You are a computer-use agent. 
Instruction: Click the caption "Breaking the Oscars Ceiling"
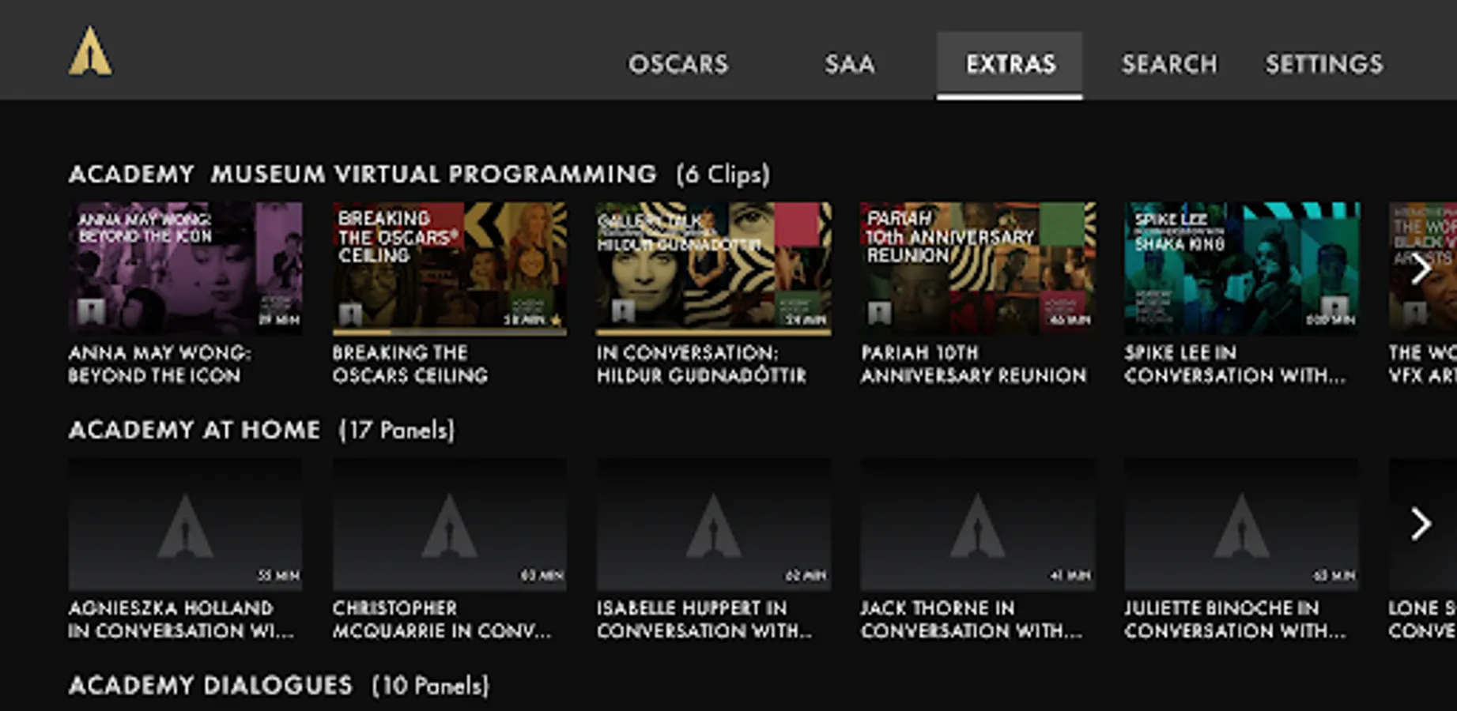coord(410,364)
